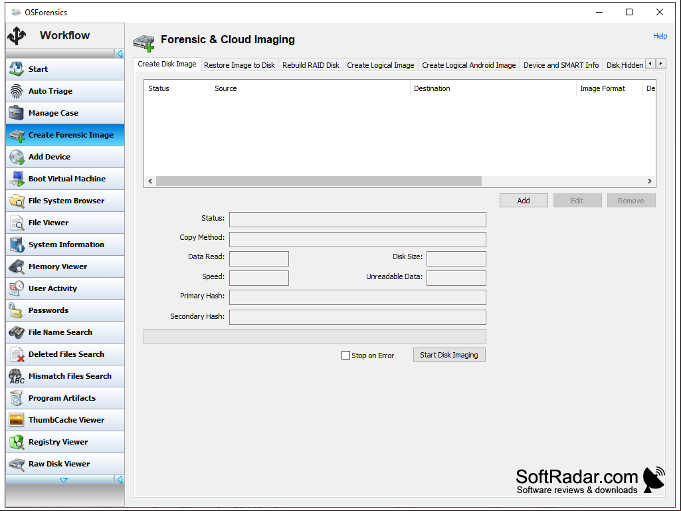Switch to Device and SMART Info tab

point(561,65)
